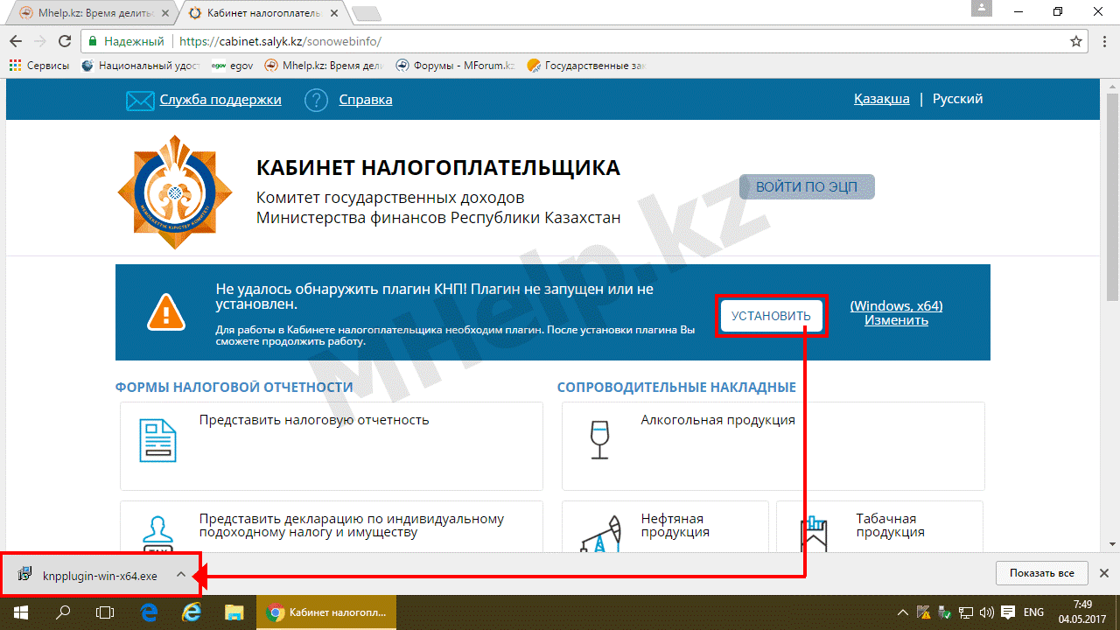Close the Кабинет налогоплательщика tab
Image resolution: width=1120 pixels, height=630 pixels.
(336, 13)
